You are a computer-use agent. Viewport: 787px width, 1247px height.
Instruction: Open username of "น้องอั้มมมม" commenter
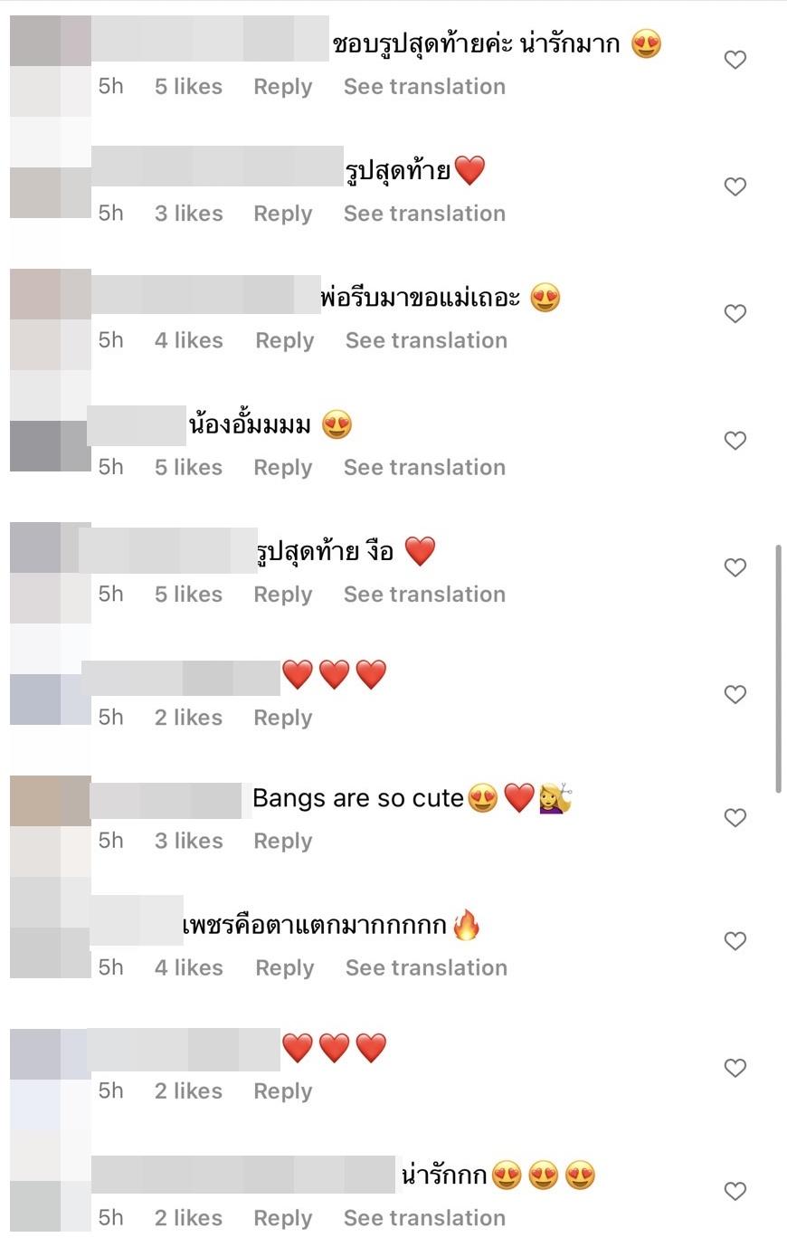(x=137, y=425)
